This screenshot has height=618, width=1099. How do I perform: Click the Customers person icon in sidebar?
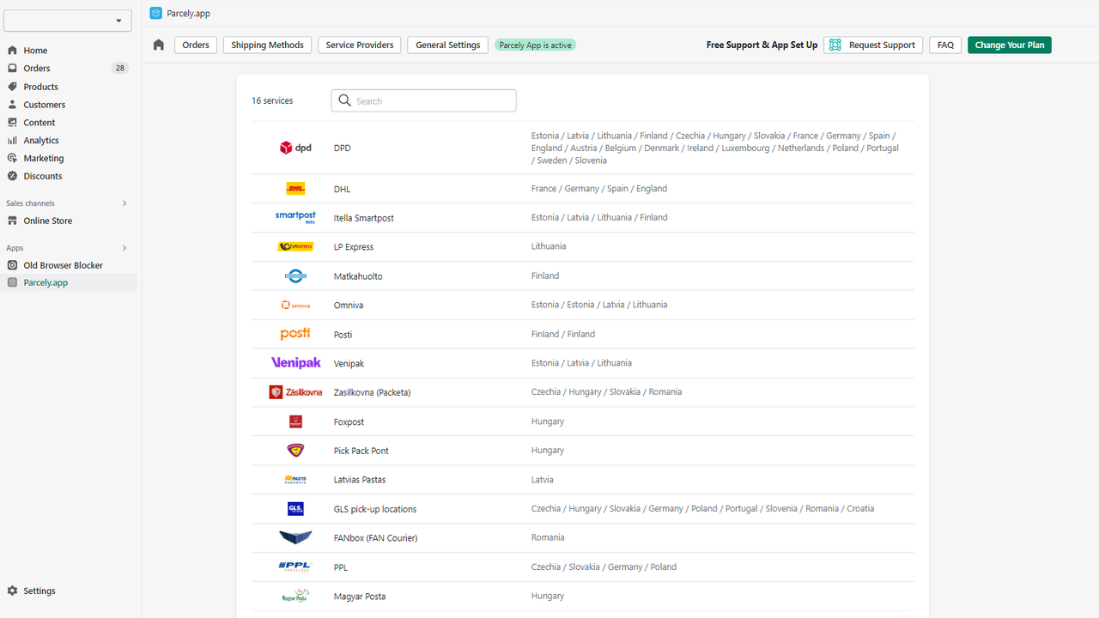[12, 105]
